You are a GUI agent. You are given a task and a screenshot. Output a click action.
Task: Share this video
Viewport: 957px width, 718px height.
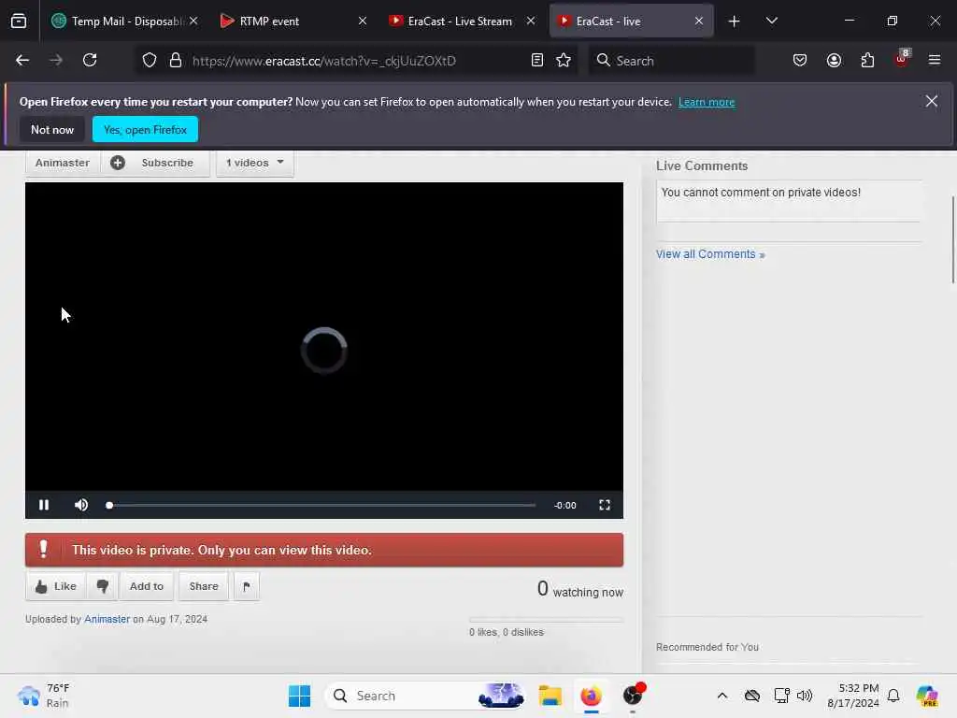point(204,586)
